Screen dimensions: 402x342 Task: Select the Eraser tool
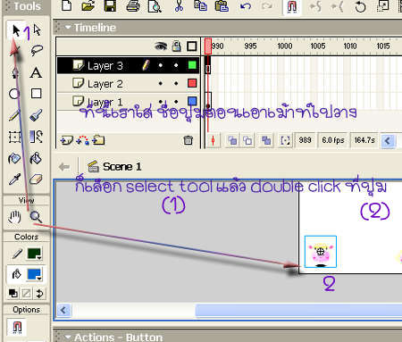(x=36, y=179)
